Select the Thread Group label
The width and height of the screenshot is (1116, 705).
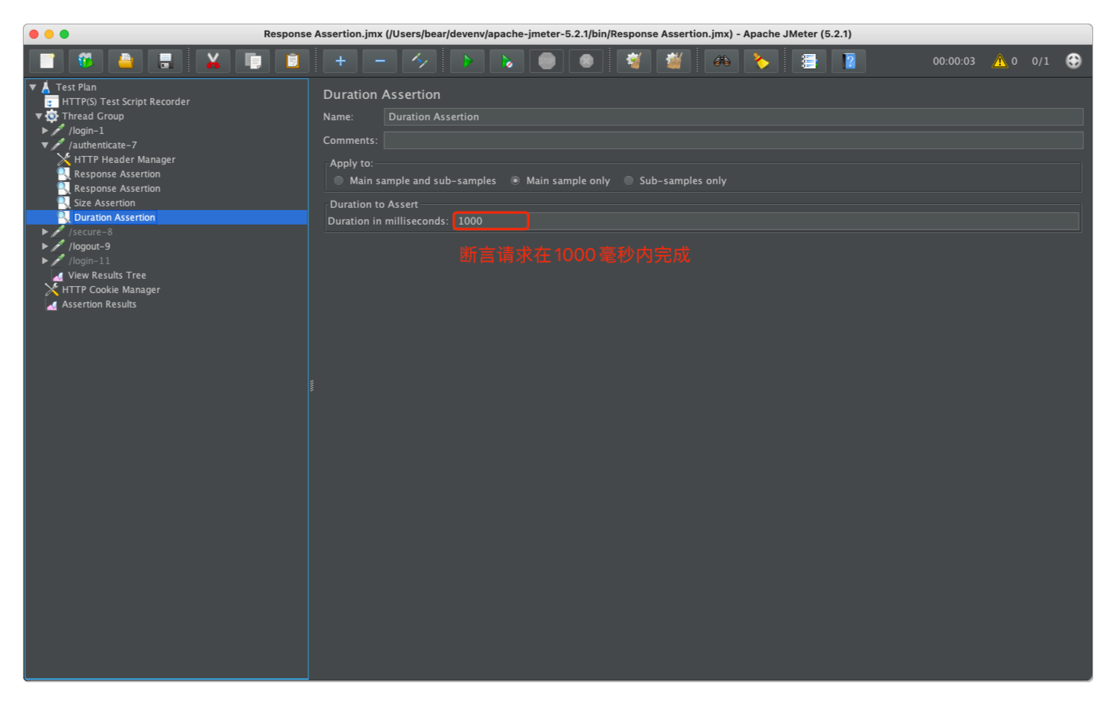click(x=93, y=116)
